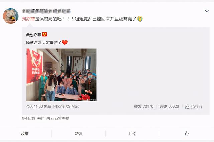Like the original post with 226711 likes
The width and height of the screenshot is (214, 142).
pos(194,107)
